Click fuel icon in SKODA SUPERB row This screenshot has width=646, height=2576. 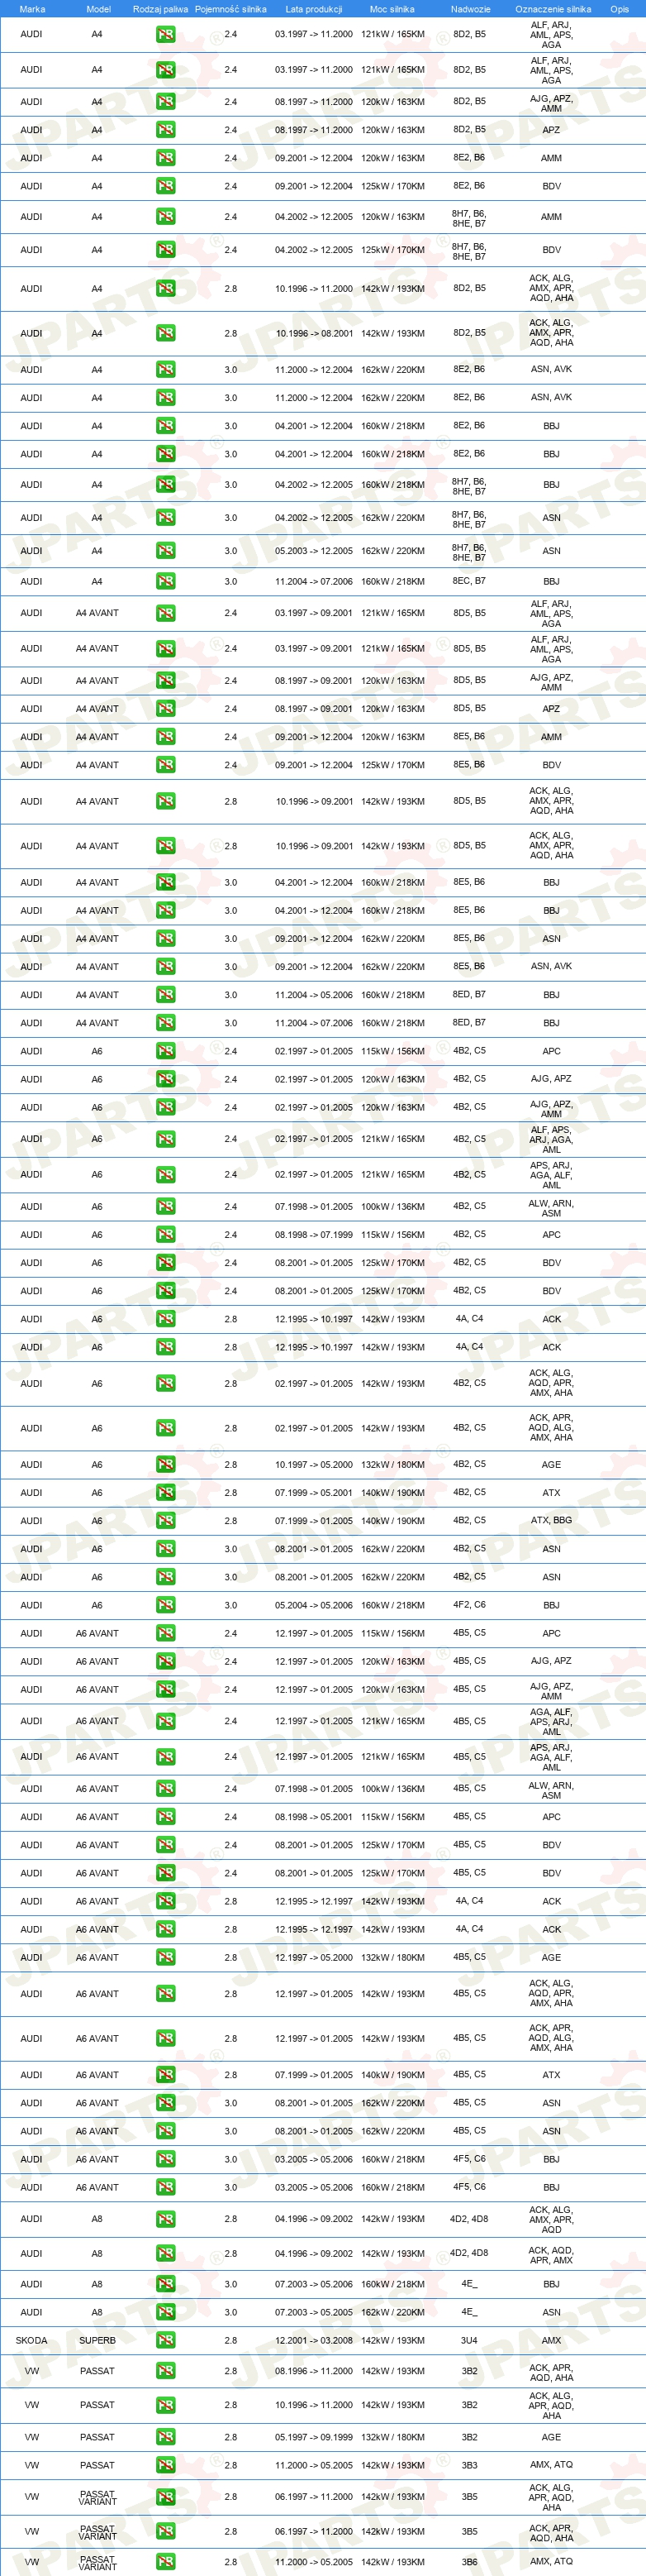(x=166, y=2340)
